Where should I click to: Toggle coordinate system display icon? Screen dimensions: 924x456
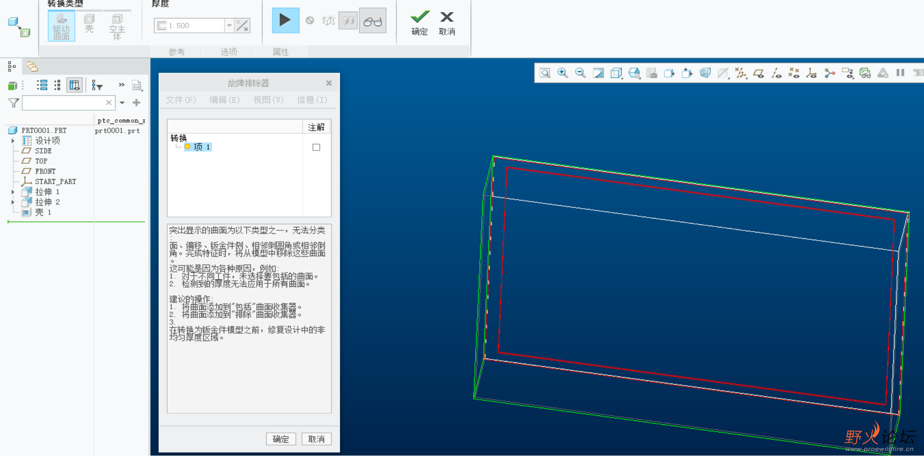click(811, 73)
